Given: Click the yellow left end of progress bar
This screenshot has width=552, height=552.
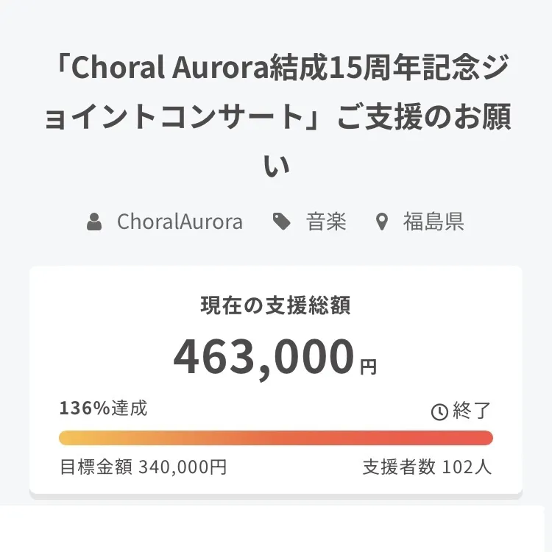Looking at the screenshot, I should tap(68, 438).
